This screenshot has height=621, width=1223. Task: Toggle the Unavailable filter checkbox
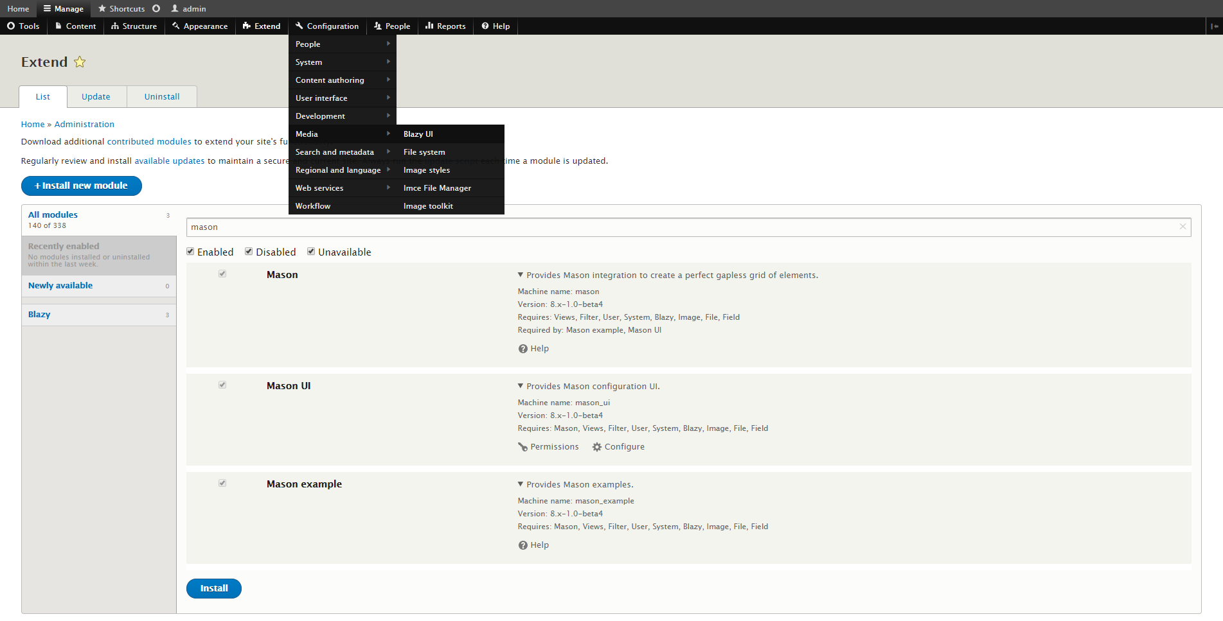pyautogui.click(x=311, y=252)
